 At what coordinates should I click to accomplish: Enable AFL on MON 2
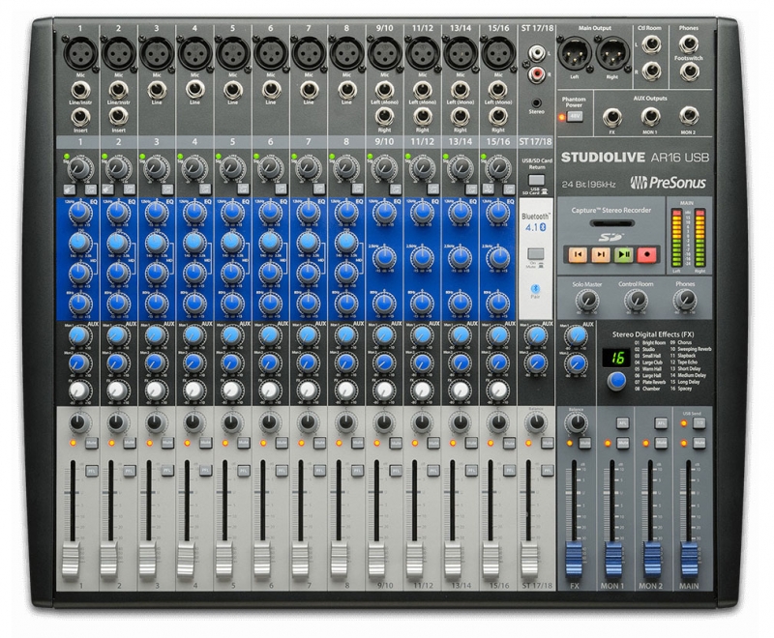[661, 422]
